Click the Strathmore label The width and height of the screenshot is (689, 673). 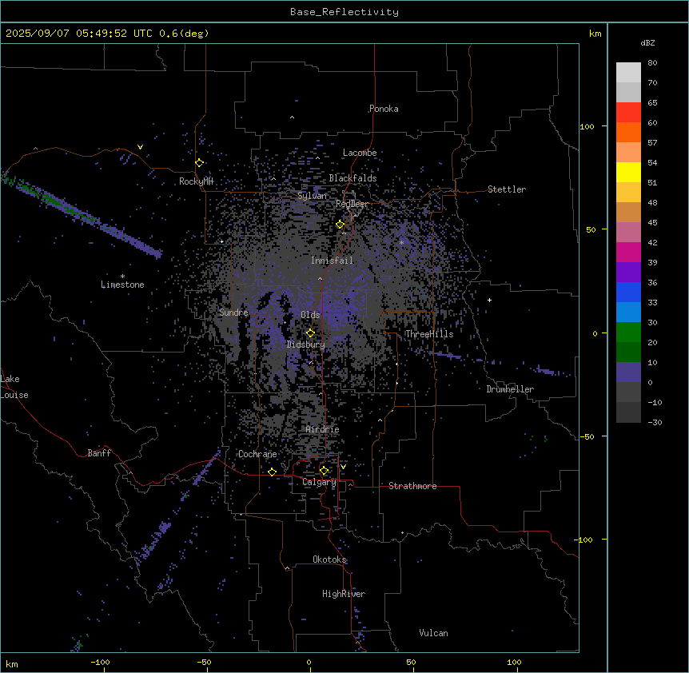(412, 486)
